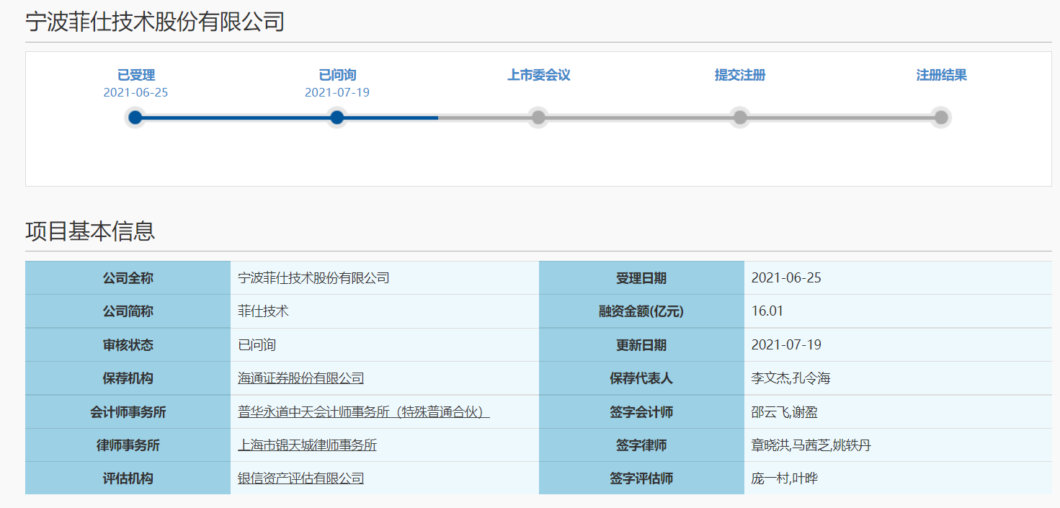This screenshot has height=508, width=1060.
Task: Click the 已问询 timeline node circle
Action: point(337,117)
